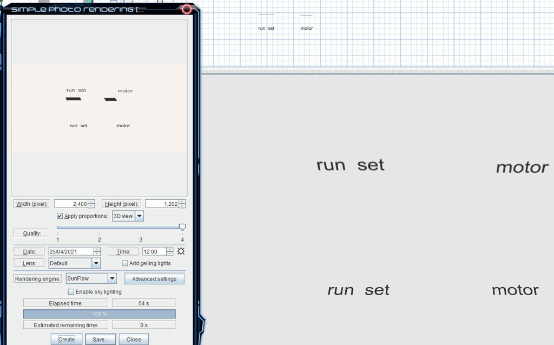The width and height of the screenshot is (554, 345).
Task: Click the Estimated remaining time value 0 s
Action: (143, 325)
